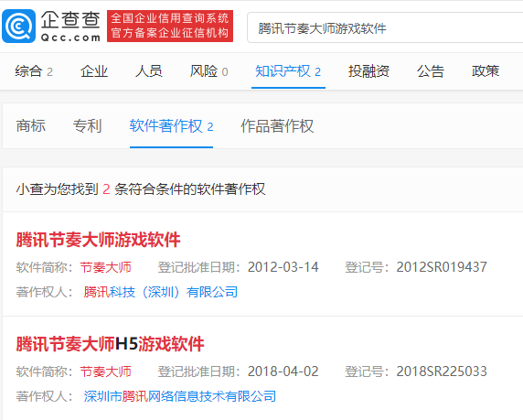
Task: Click the red 全国企业信用查询系统 banner
Action: click(170, 26)
